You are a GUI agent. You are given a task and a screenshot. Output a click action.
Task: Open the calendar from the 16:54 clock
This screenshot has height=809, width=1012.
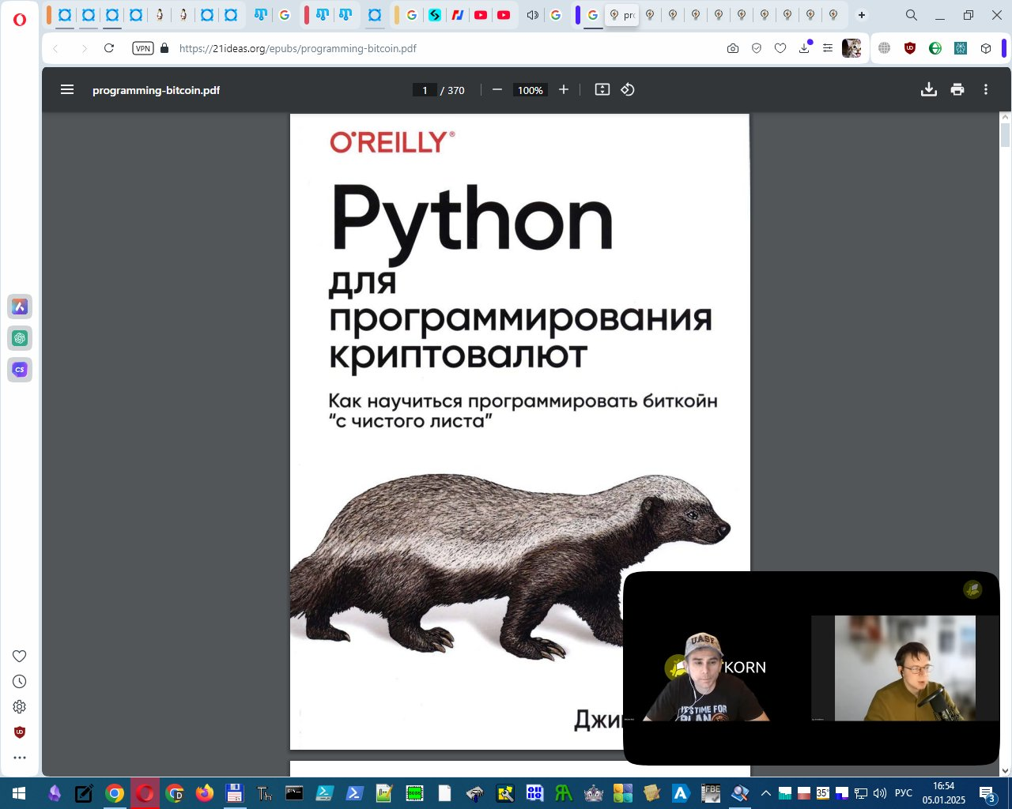[x=943, y=793]
